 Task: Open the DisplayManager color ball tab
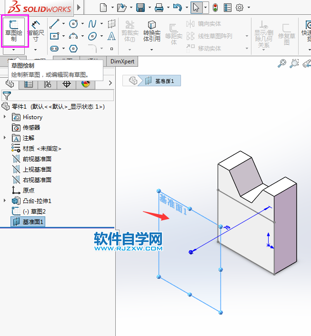tap(85, 84)
